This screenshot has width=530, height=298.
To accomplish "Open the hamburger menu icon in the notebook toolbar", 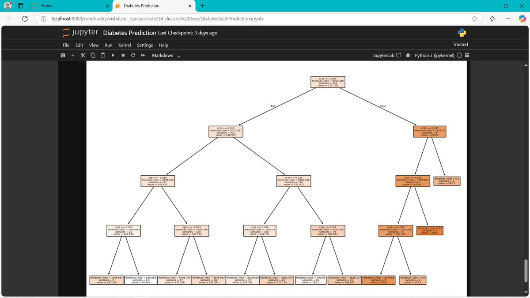I will point(467,56).
